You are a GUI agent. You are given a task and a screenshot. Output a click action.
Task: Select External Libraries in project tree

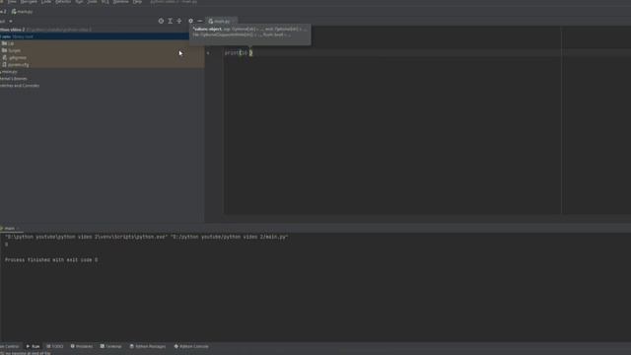tap(13, 79)
